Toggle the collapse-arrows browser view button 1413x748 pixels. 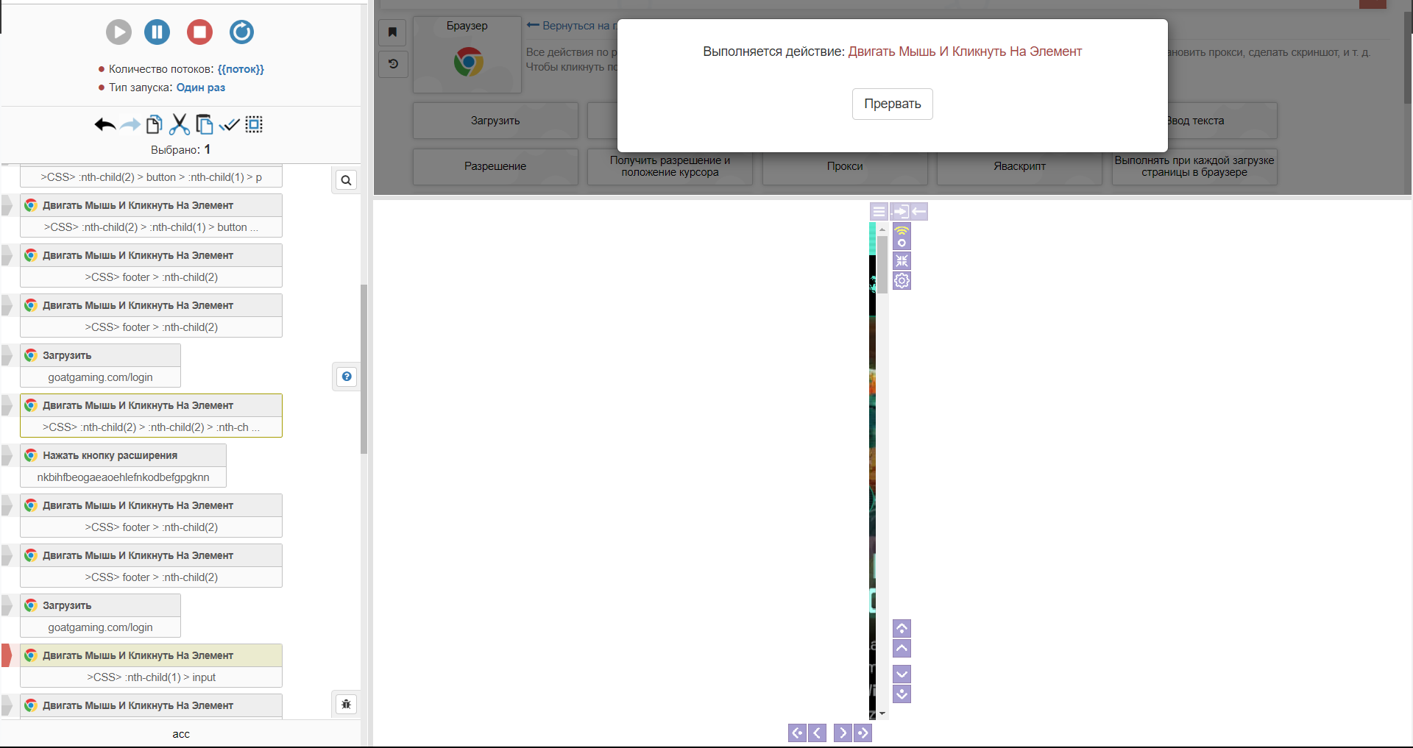tap(902, 260)
